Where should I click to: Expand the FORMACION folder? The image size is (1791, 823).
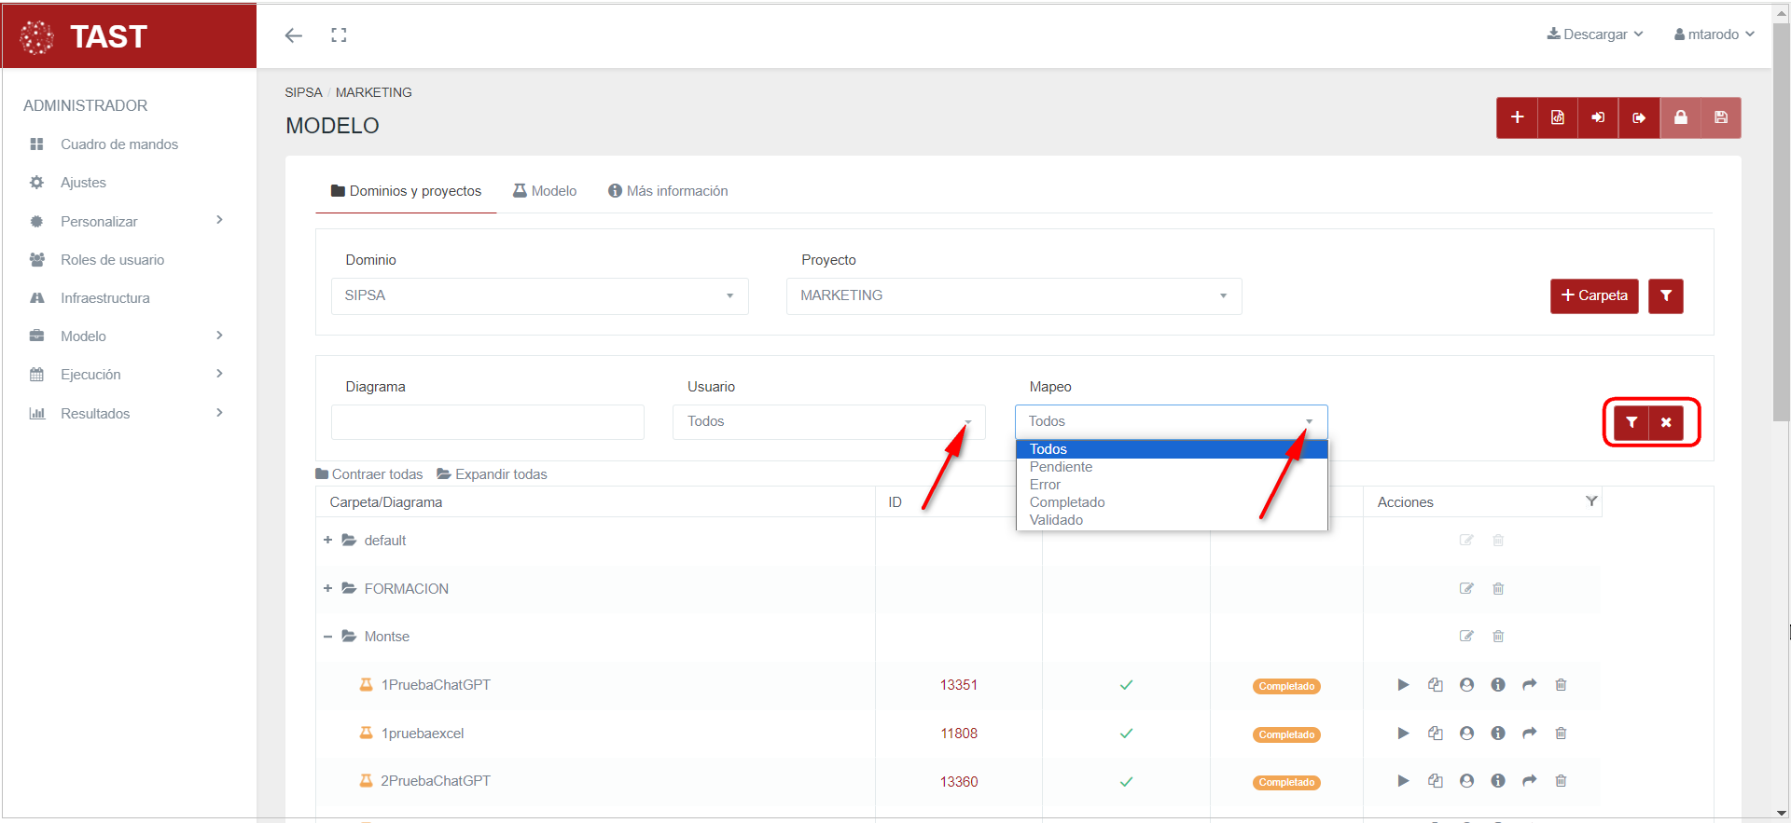[327, 589]
